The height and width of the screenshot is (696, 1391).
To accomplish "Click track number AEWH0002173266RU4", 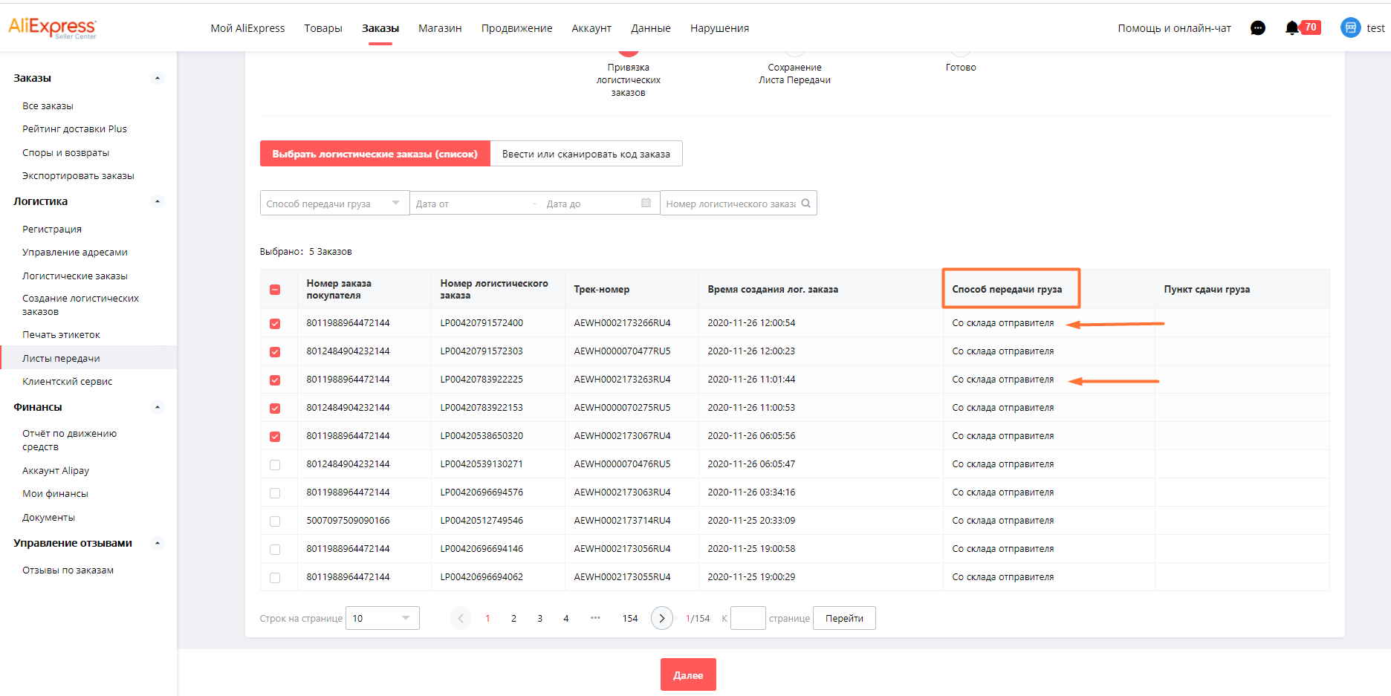I will 622,322.
